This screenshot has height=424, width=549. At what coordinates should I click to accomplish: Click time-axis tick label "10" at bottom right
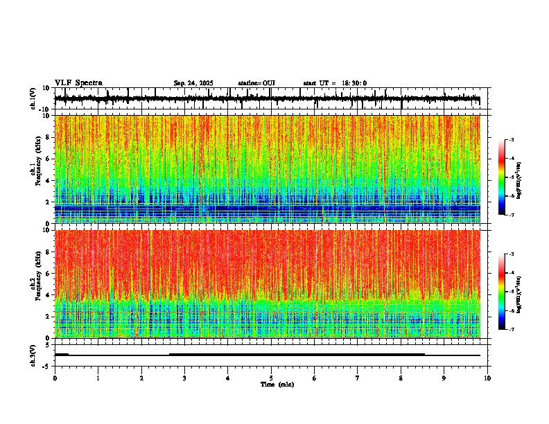pyautogui.click(x=487, y=378)
